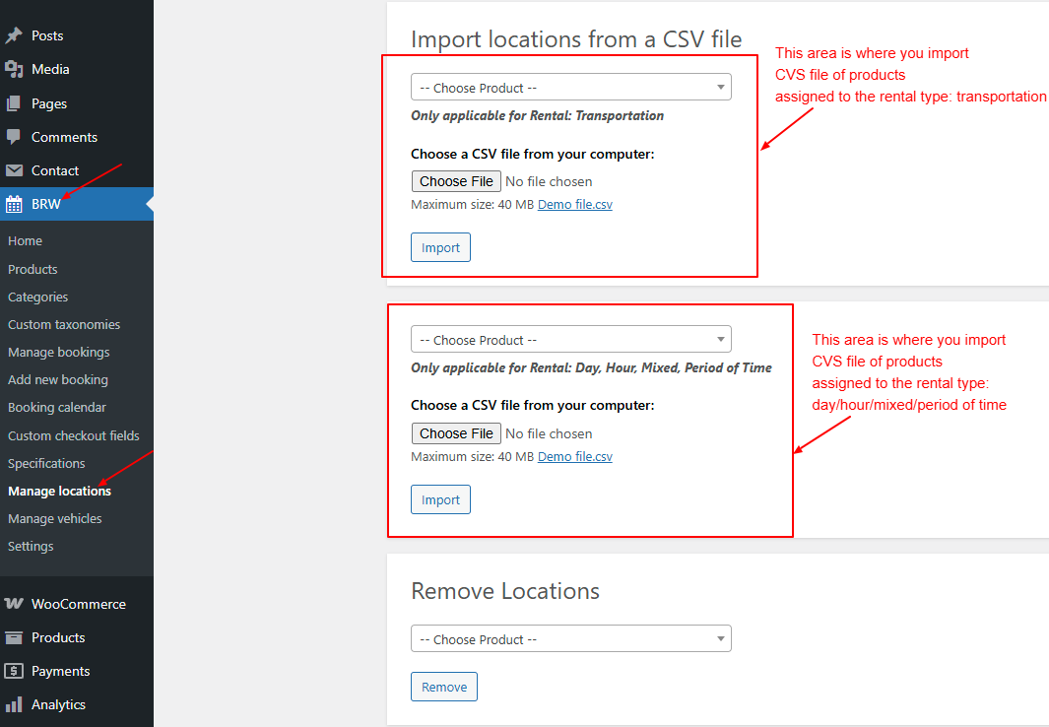Expand Choose Product dropdown under Remove Locations
This screenshot has height=727, width=1049.
570,639
